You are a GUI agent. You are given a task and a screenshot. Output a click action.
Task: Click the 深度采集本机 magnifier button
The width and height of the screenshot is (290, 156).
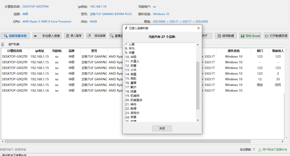tap(15, 36)
